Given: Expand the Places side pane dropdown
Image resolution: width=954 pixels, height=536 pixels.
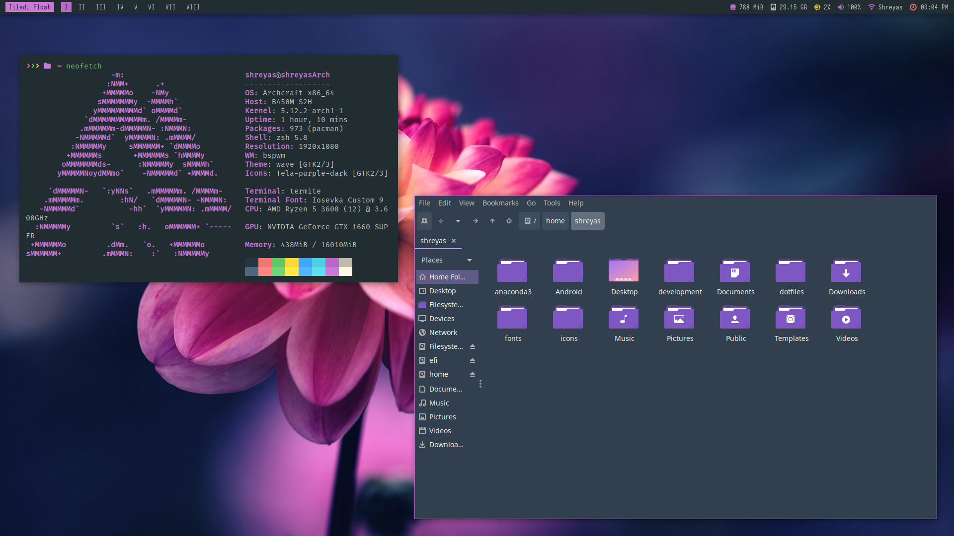Looking at the screenshot, I should click(469, 260).
